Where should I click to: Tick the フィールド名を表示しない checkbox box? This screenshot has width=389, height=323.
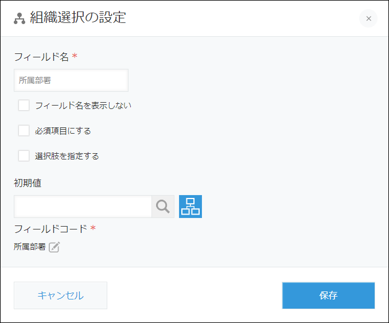coord(24,106)
